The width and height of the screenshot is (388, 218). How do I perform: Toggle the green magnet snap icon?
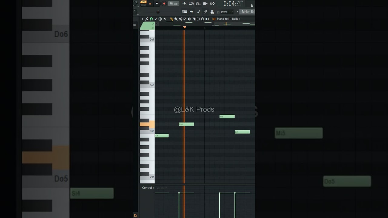click(x=151, y=19)
